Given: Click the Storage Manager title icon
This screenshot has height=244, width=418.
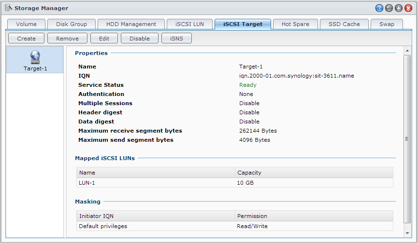Looking at the screenshot, I should (9, 8).
